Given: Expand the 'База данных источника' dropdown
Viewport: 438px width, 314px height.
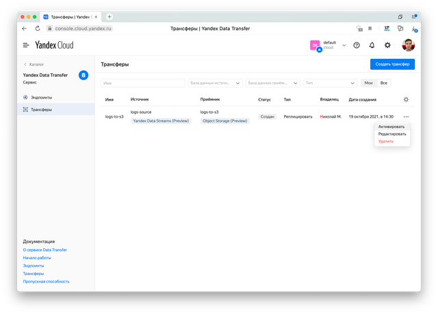Looking at the screenshot, I should tap(215, 83).
